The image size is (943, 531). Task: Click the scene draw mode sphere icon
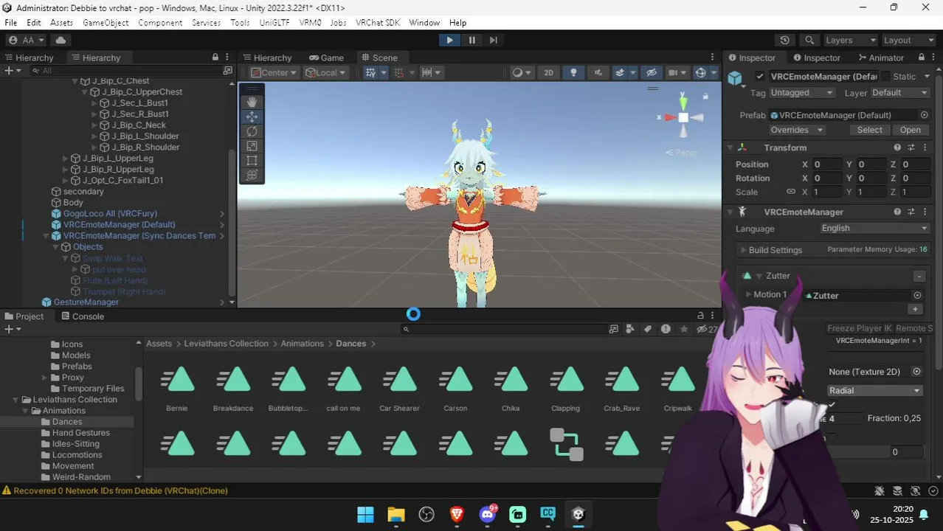(519, 72)
